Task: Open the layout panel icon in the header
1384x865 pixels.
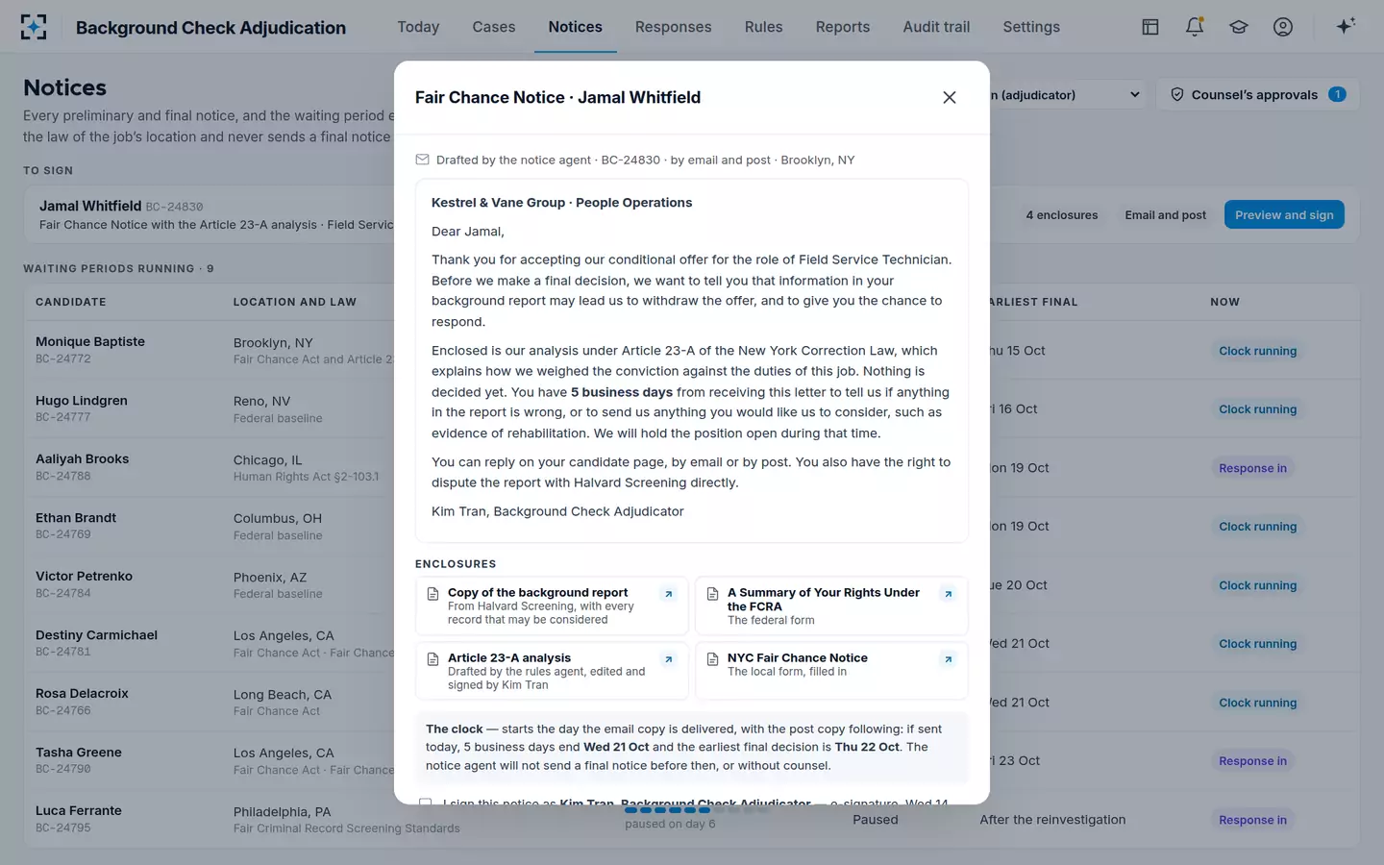Action: [1150, 27]
